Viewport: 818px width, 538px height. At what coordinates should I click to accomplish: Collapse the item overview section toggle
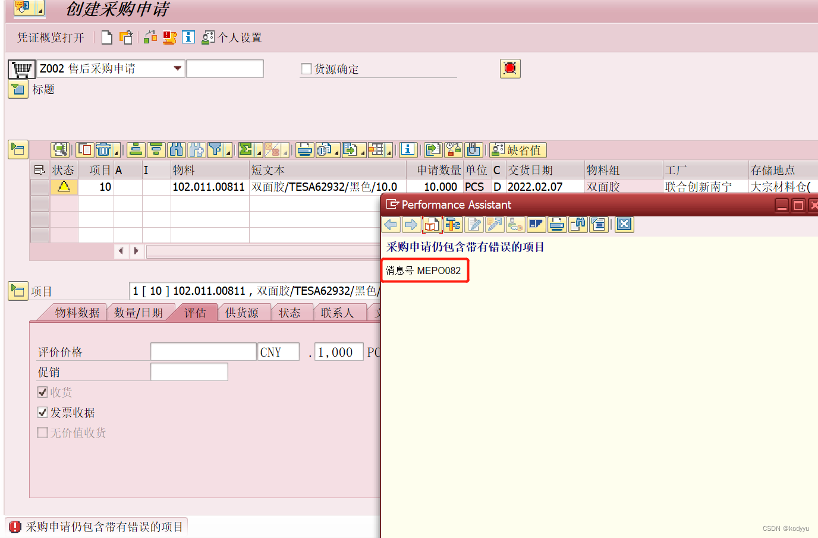(18, 150)
